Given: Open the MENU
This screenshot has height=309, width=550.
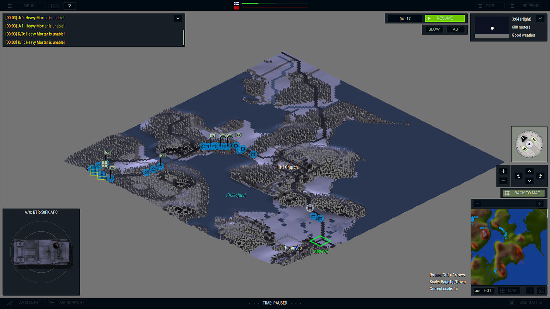Looking at the screenshot, I should click(29, 5).
